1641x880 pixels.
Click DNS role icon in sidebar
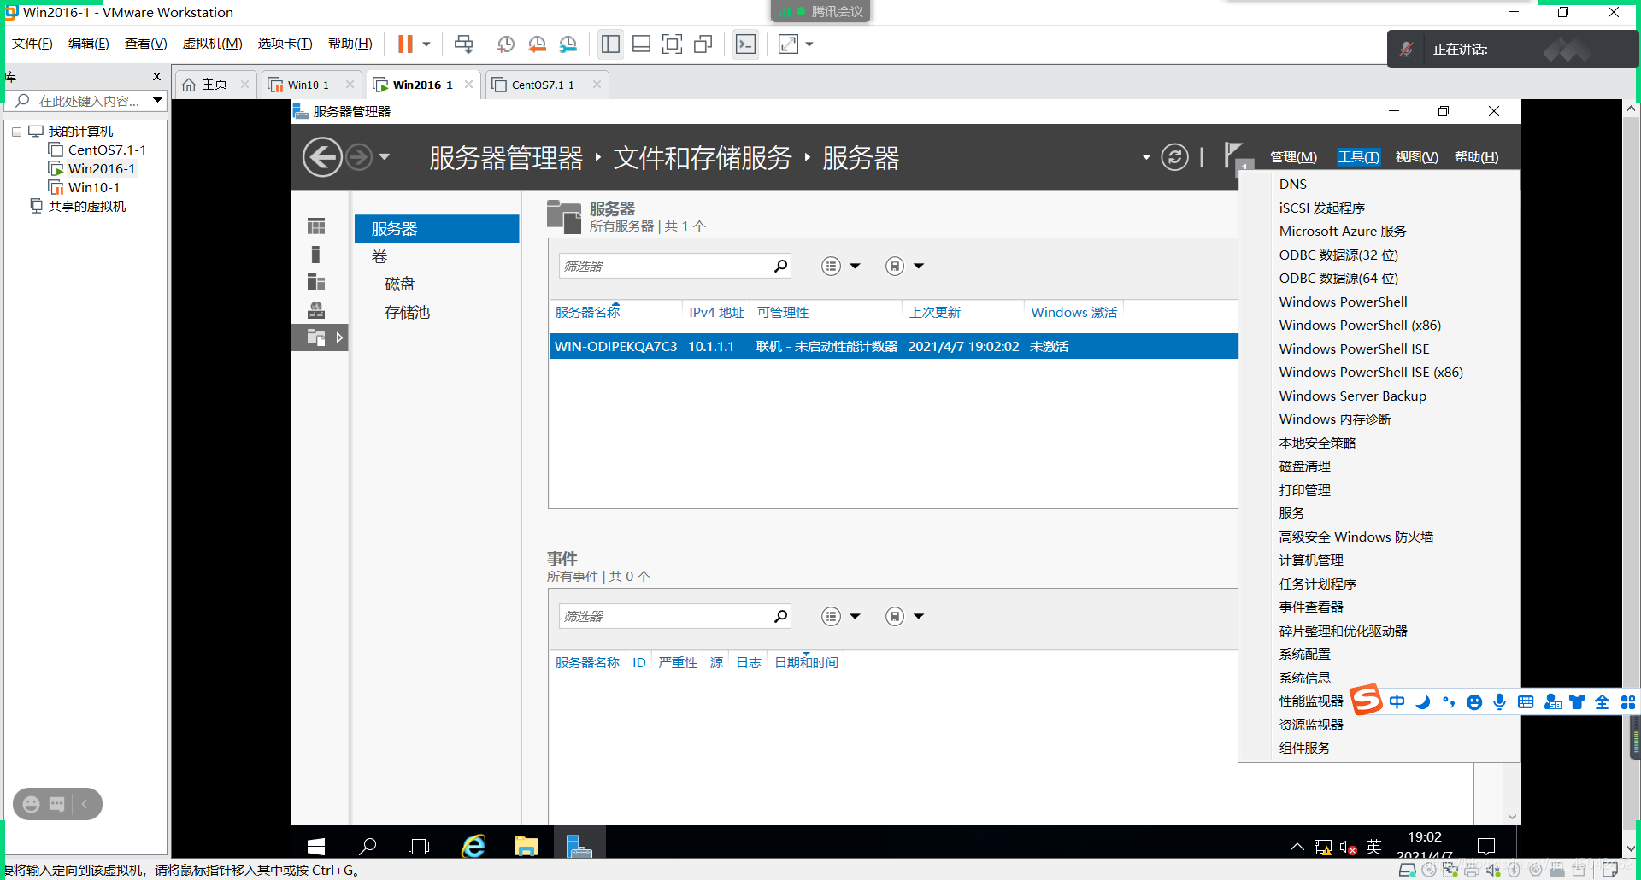pos(316,309)
